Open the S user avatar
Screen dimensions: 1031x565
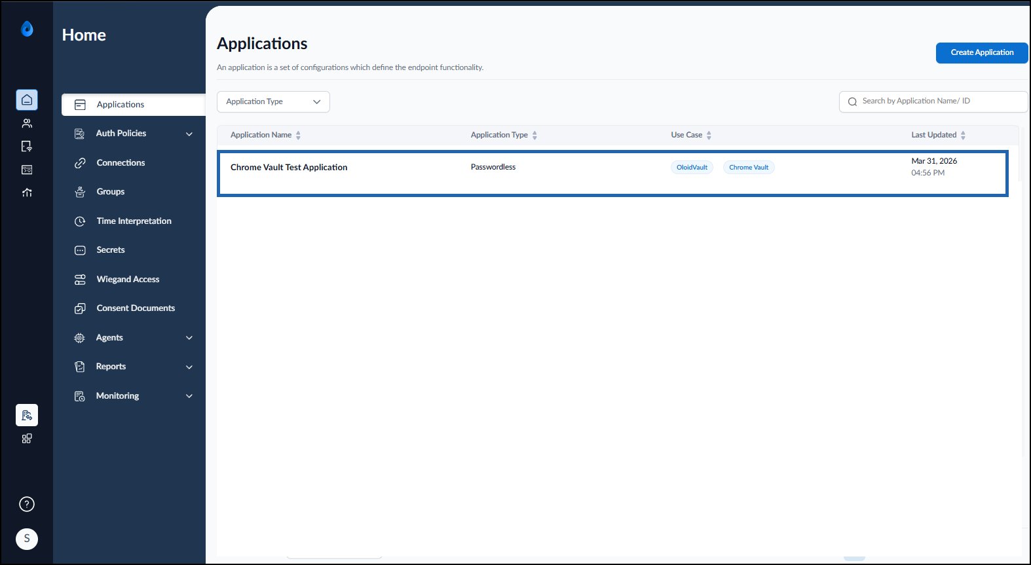[x=27, y=539]
